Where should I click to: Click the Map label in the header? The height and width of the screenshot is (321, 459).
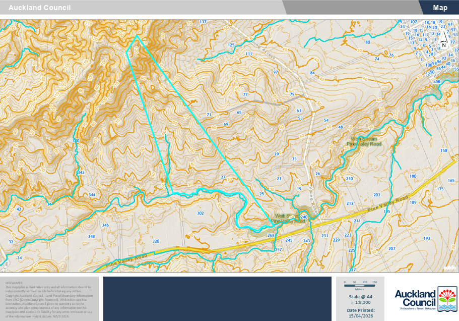(440, 8)
